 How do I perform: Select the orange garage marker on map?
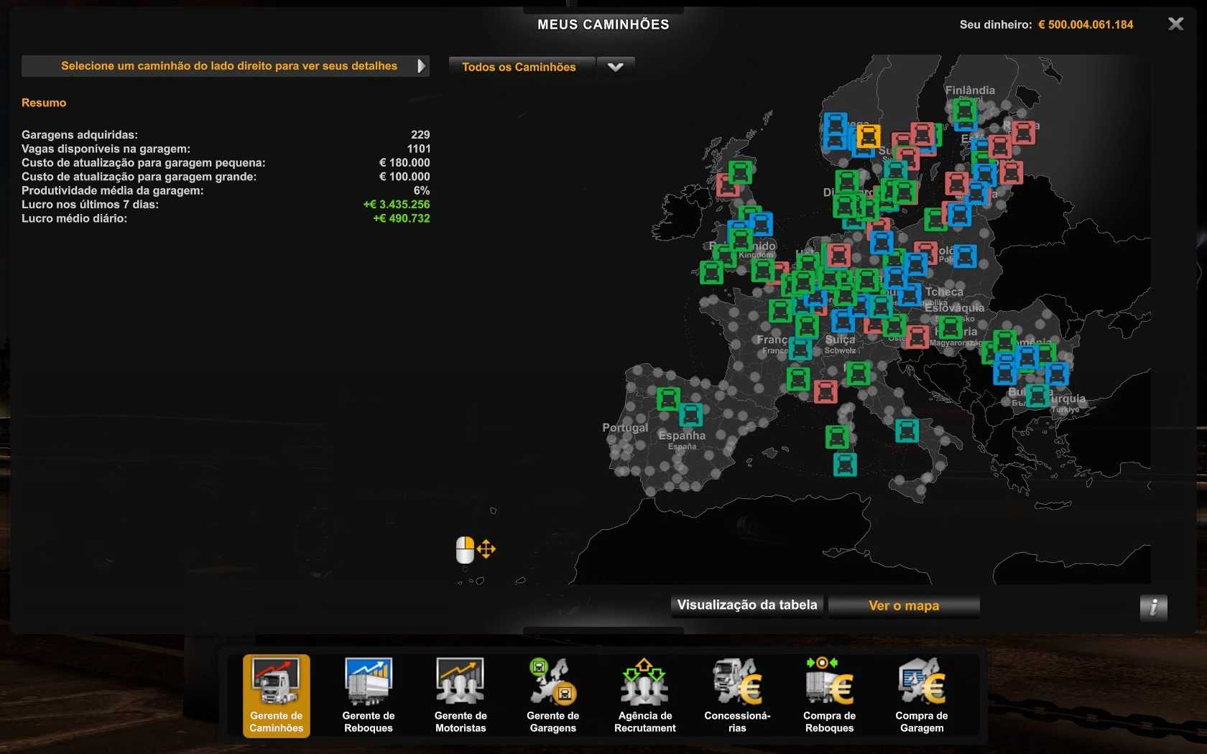coord(868,136)
